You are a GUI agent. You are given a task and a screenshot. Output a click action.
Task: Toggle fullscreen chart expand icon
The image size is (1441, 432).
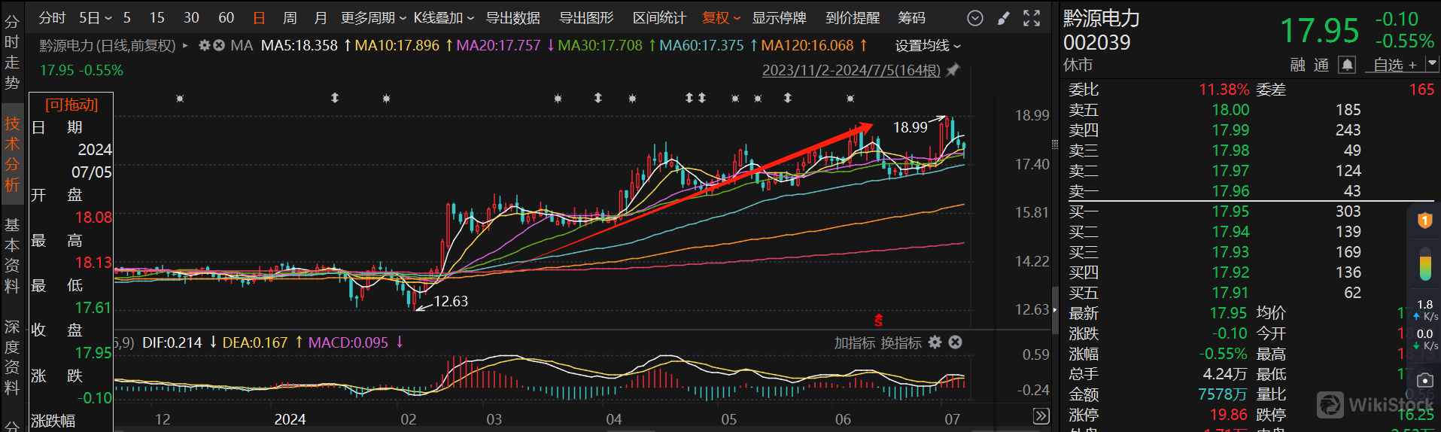(1032, 18)
